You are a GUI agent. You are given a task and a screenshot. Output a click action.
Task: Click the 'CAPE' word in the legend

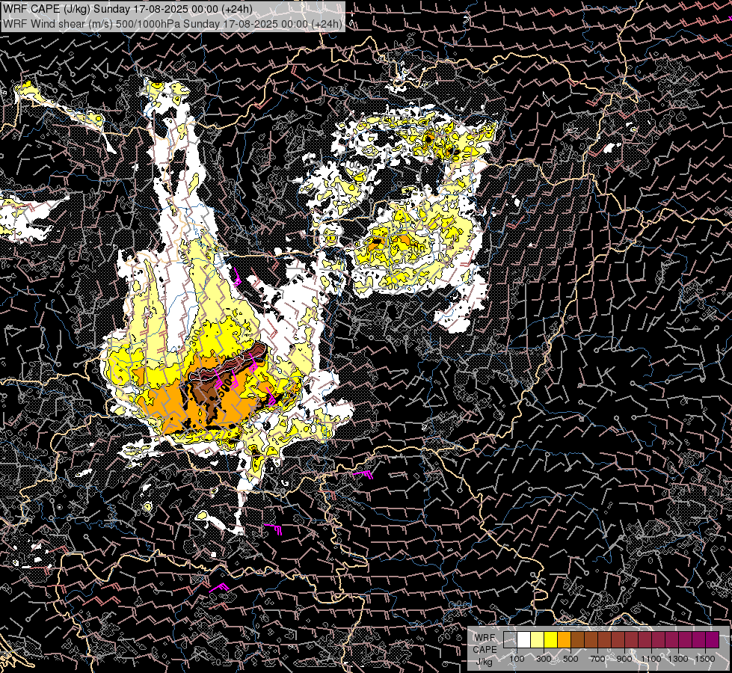[485, 650]
